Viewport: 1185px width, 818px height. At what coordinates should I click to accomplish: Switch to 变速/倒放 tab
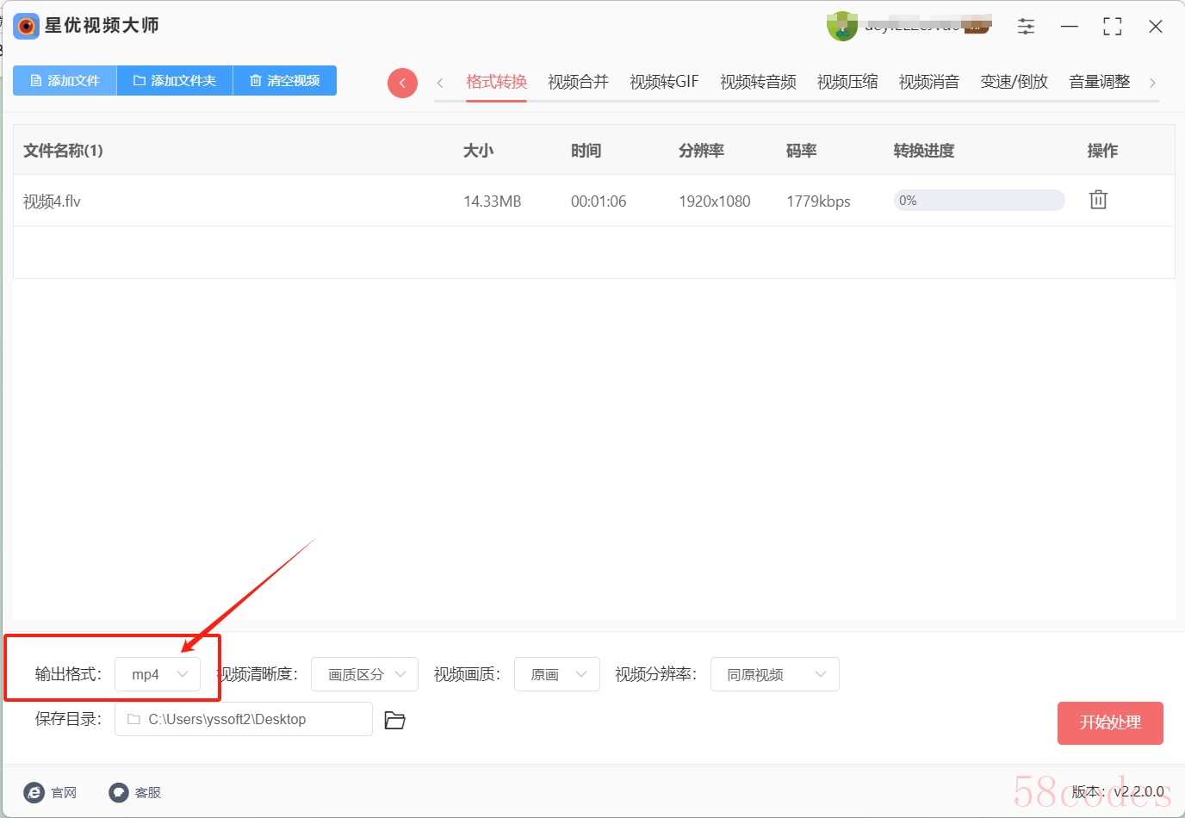click(x=1014, y=82)
